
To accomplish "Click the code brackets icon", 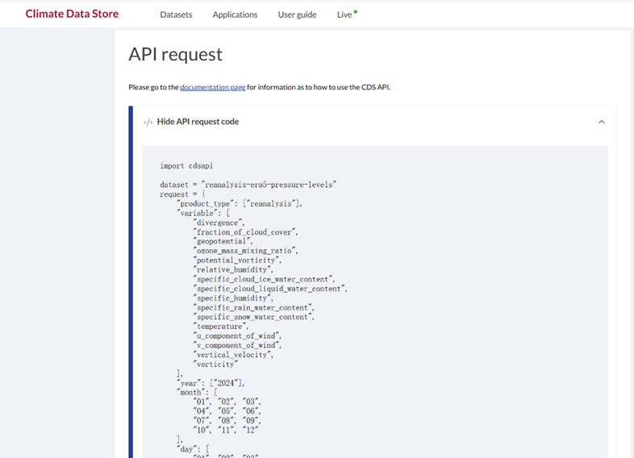I will 148,122.
